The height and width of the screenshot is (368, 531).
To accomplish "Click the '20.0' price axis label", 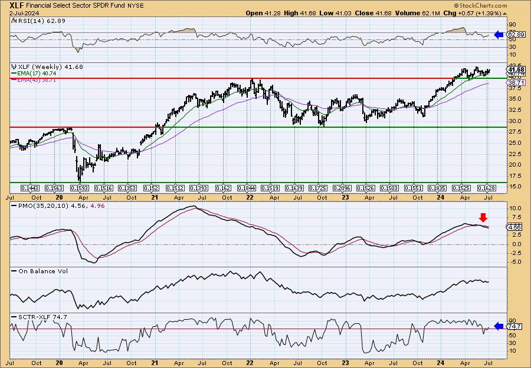I will (514, 165).
